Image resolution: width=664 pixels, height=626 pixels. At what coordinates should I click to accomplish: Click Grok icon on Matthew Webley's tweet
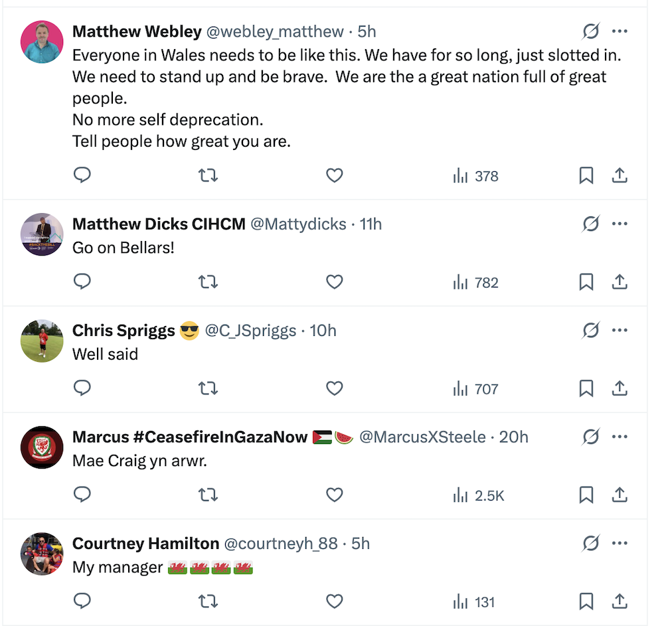click(590, 31)
